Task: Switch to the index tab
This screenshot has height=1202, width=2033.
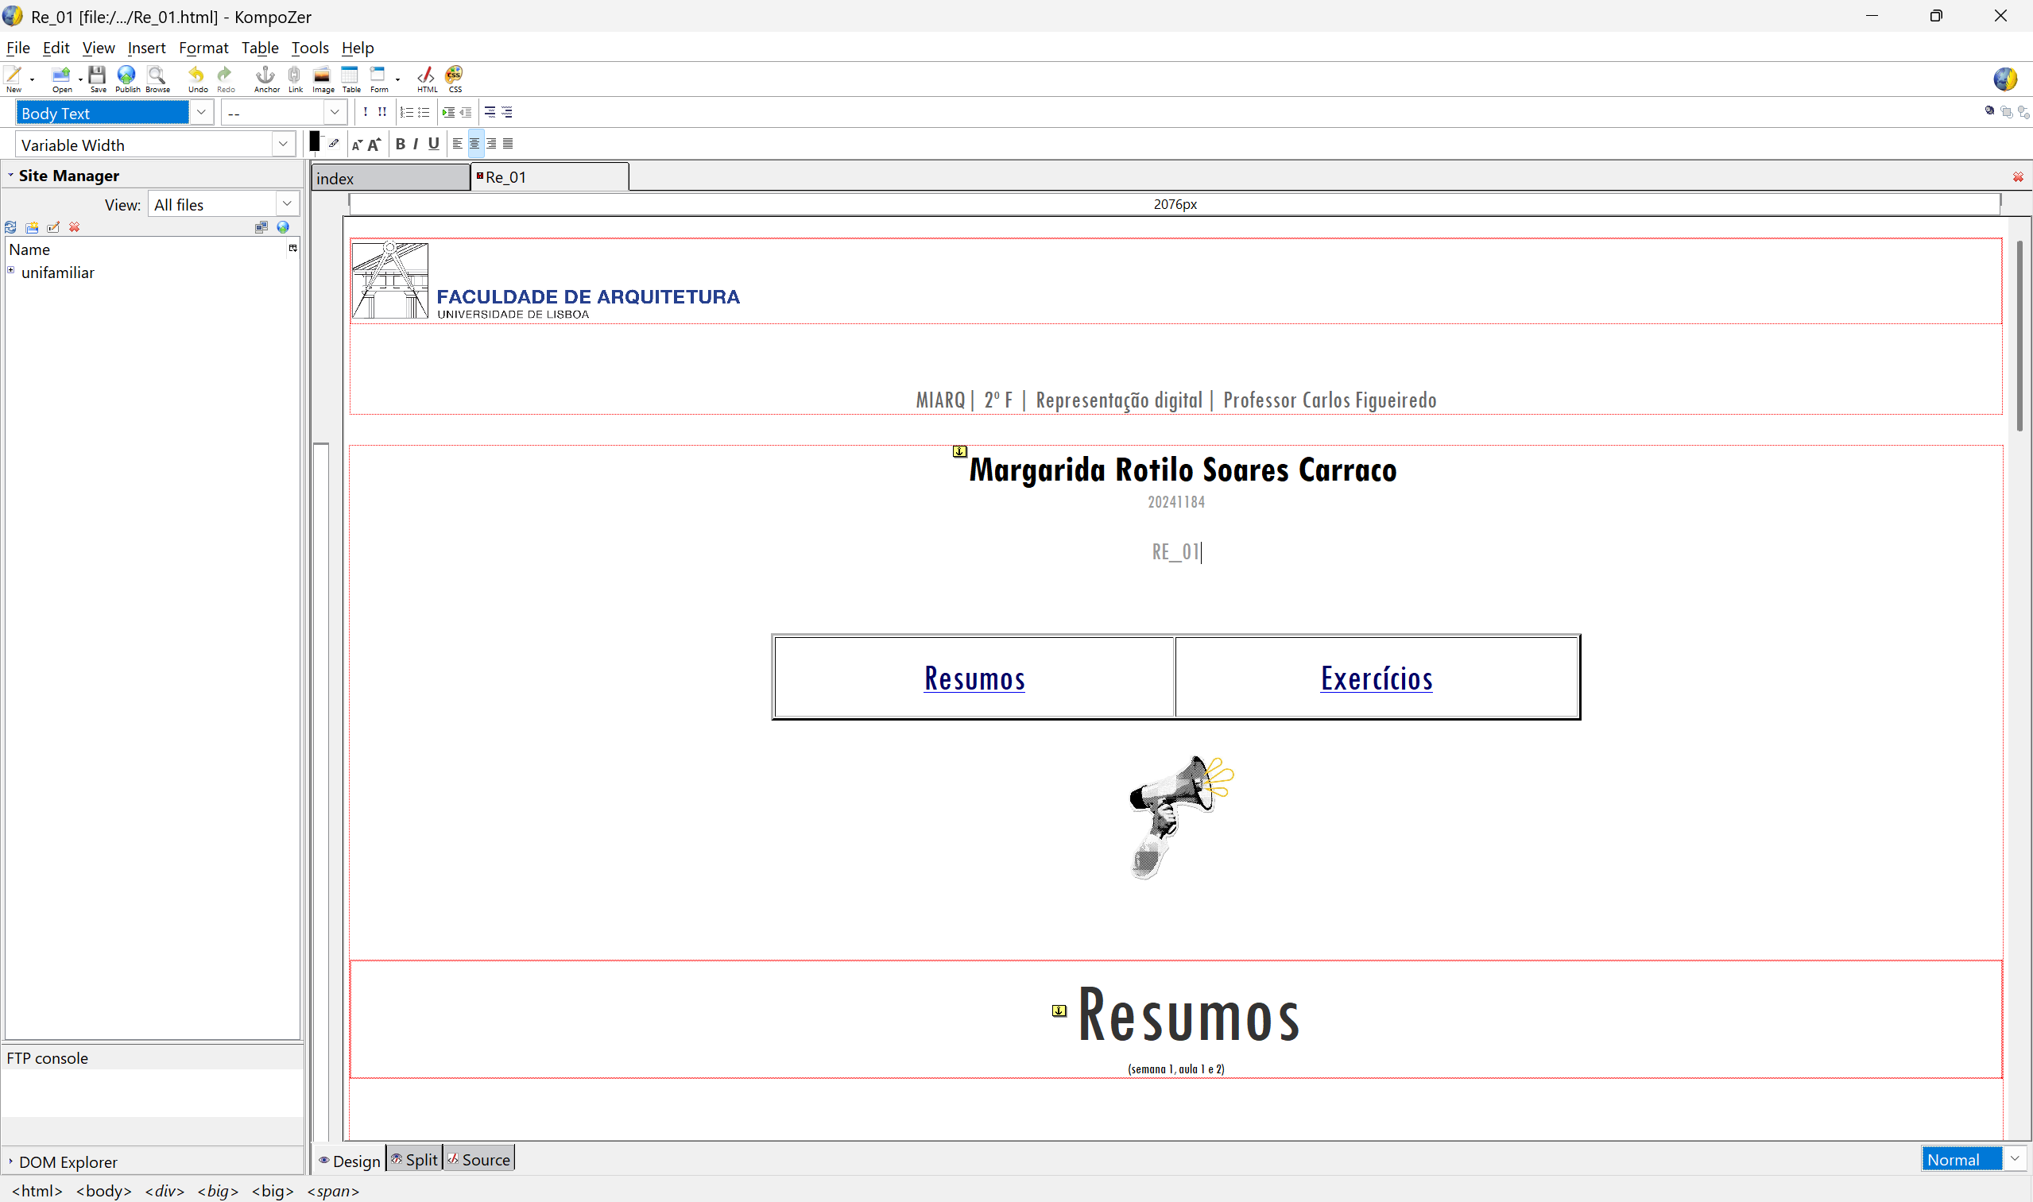Action: click(389, 178)
